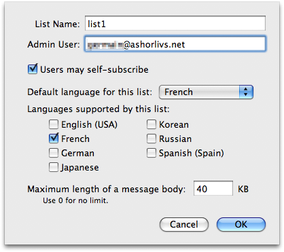Click the maximum message body length field
The height and width of the screenshot is (252, 284).
click(x=213, y=188)
